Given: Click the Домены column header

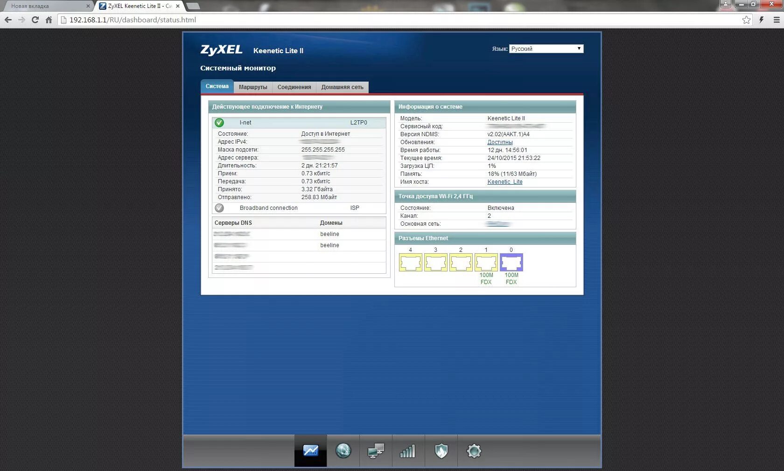Looking at the screenshot, I should 331,223.
